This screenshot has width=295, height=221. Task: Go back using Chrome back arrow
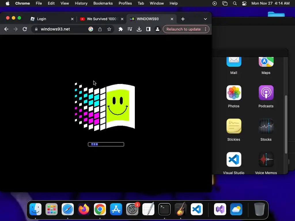click(x=6, y=29)
